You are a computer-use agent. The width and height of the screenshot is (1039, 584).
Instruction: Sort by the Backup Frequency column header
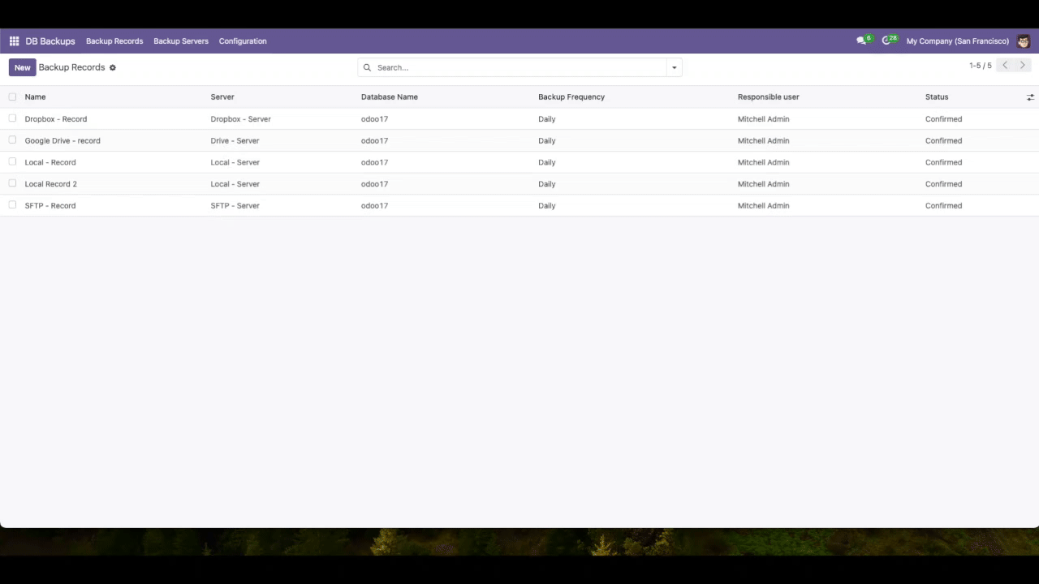571,97
